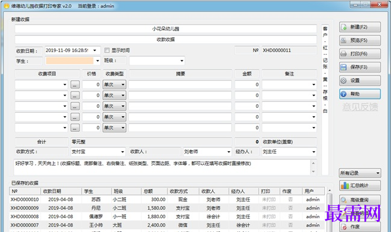Click the fourth row ellipsis browse button

pyautogui.click(x=75, y=117)
